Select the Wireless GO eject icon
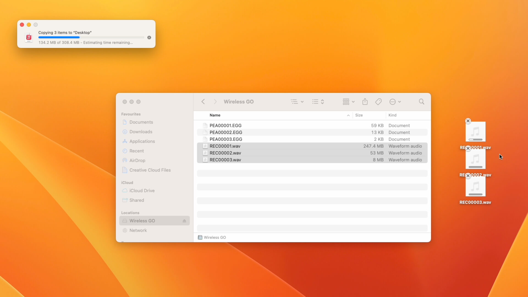Viewport: 528px width, 297px height. pos(184,221)
